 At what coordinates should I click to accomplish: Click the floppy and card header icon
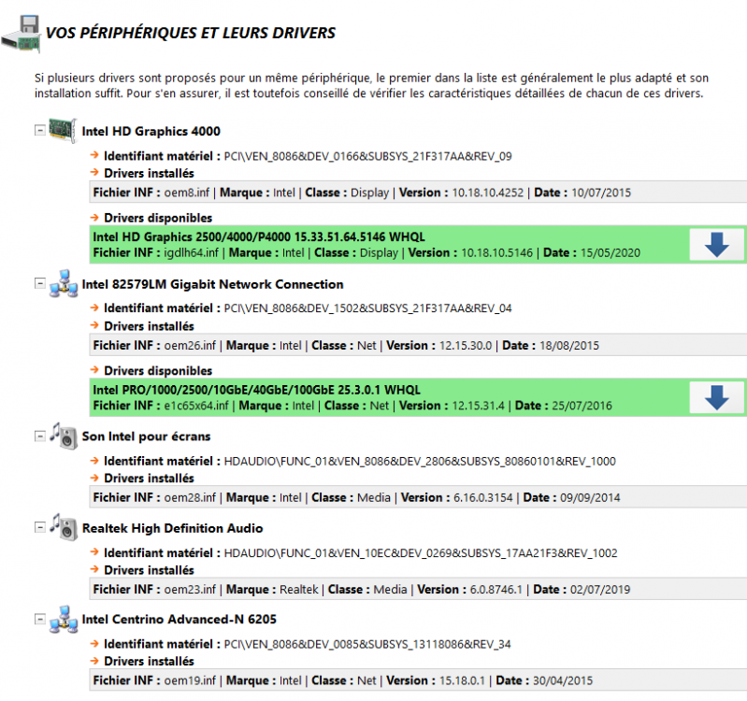tap(22, 34)
